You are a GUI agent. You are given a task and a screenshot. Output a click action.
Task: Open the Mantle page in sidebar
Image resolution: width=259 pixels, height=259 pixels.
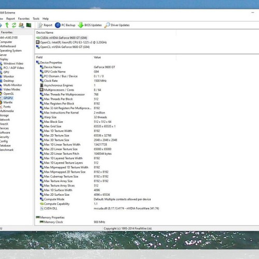coord(8,102)
